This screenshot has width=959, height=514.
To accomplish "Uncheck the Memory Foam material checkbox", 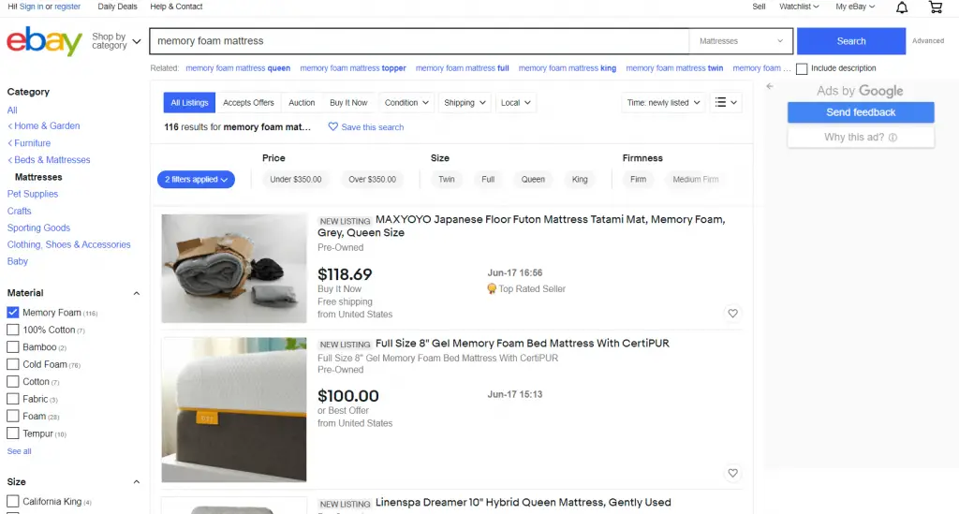I will tap(13, 313).
